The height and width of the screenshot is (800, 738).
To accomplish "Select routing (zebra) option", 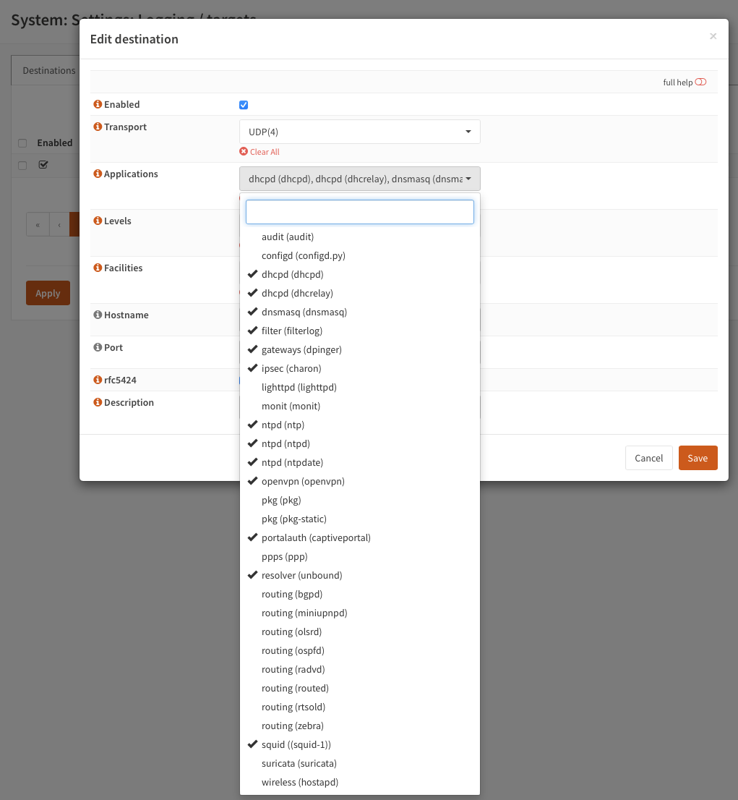I will (359, 725).
